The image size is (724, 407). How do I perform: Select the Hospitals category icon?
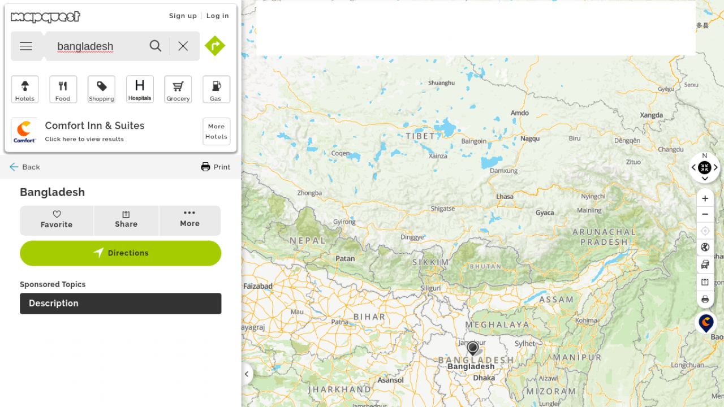[x=140, y=89]
